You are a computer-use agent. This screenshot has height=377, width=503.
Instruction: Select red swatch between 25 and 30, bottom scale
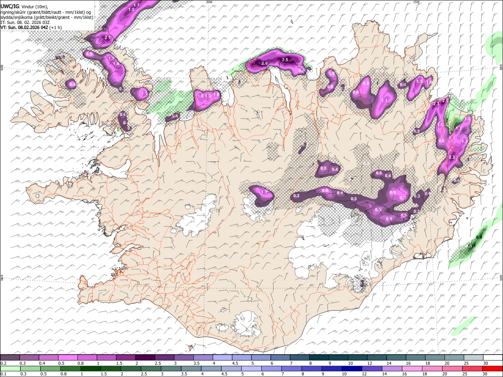tap(472, 369)
